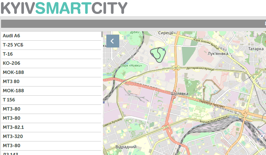Click the Татарка label on the map
This screenshot has height=155, width=266.
point(256,49)
